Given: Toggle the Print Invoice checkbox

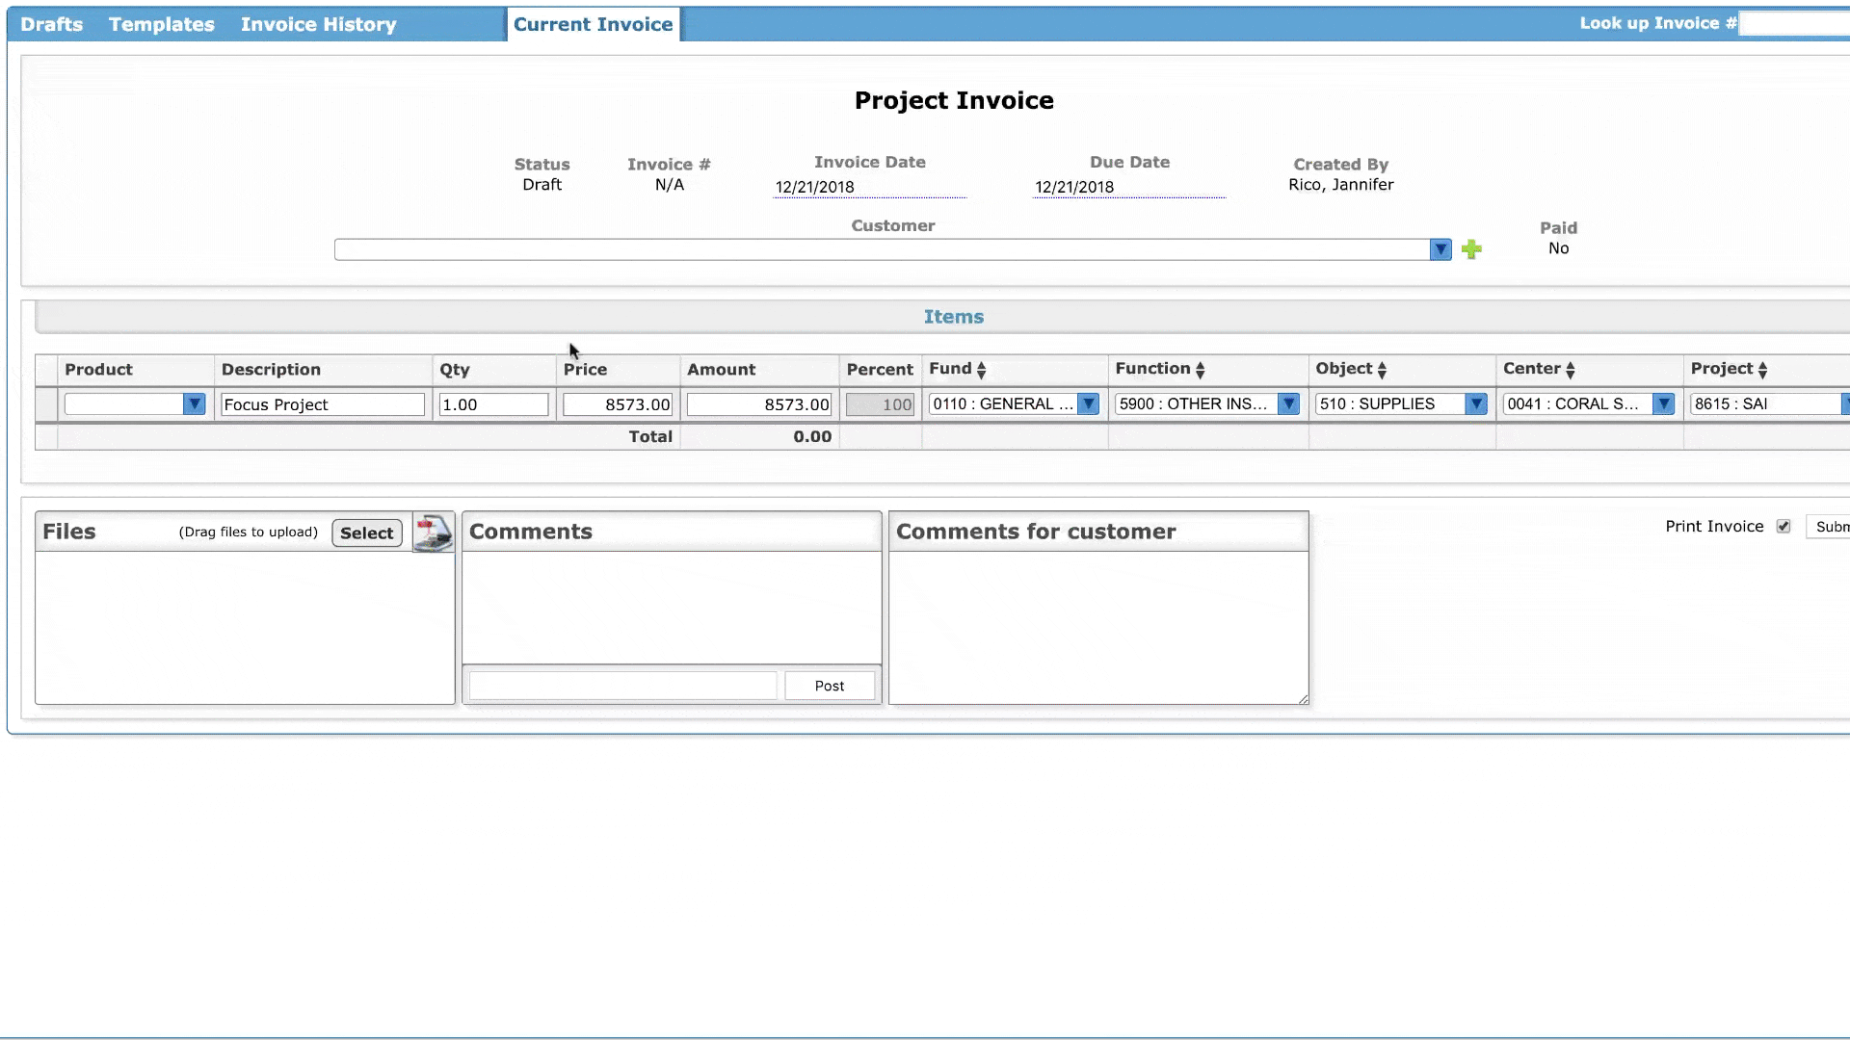Looking at the screenshot, I should 1784,527.
